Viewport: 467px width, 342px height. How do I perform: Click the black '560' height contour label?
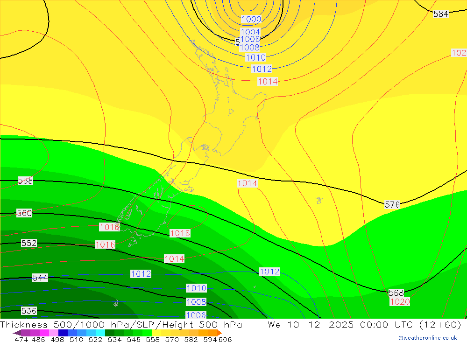point(24,213)
